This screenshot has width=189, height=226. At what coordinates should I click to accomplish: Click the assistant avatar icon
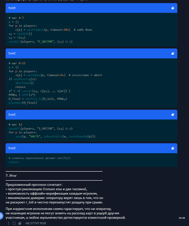[x=1, y=216]
